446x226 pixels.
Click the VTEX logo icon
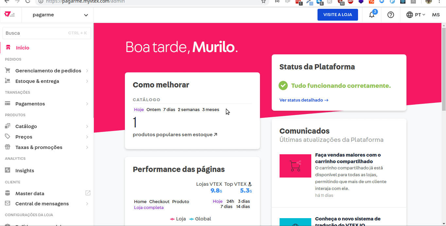[x=10, y=15]
